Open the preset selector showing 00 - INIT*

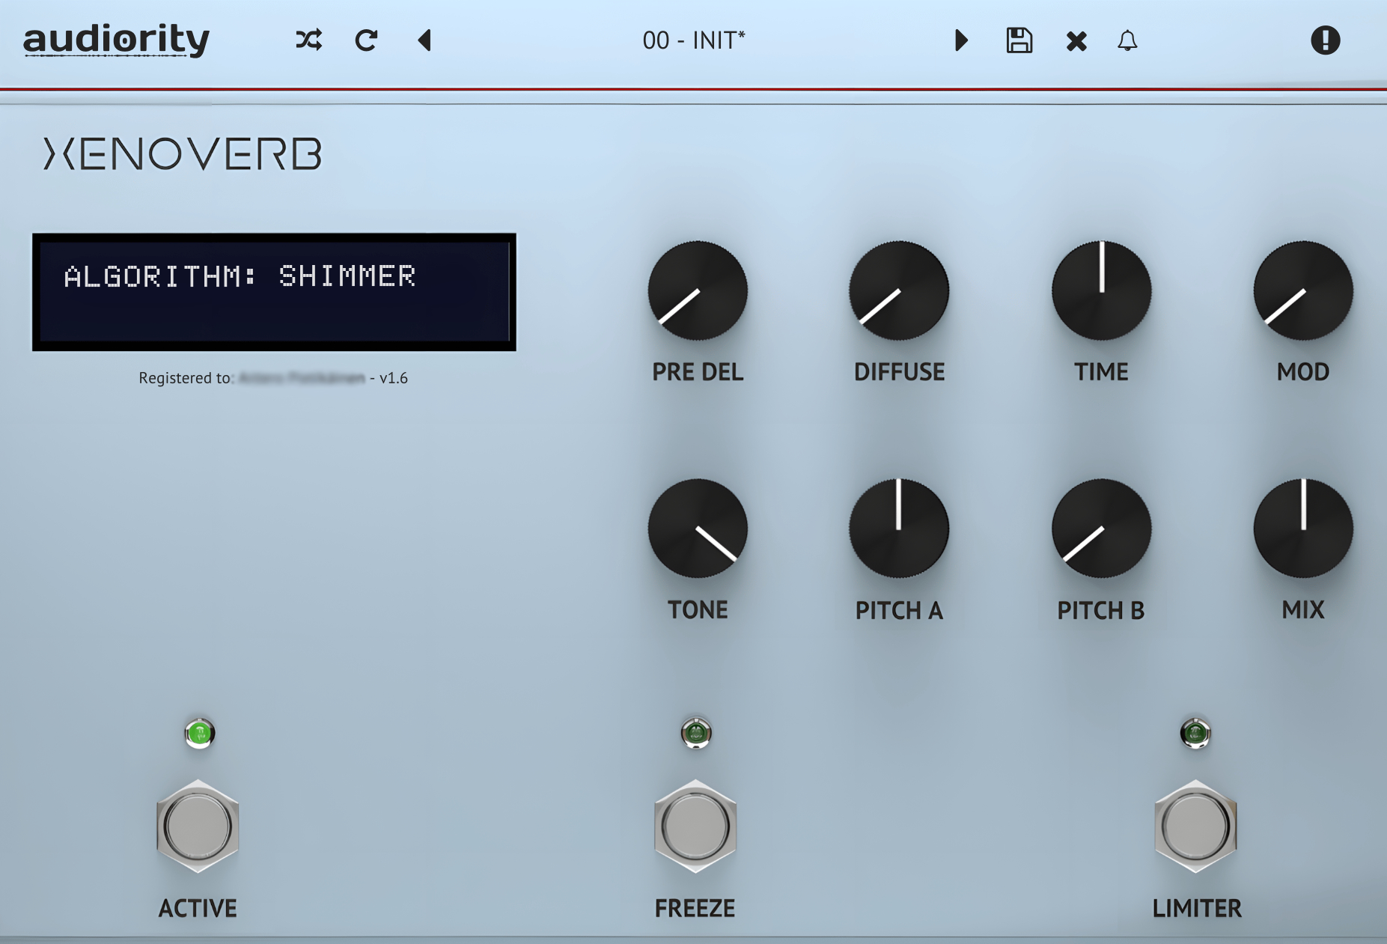point(693,40)
